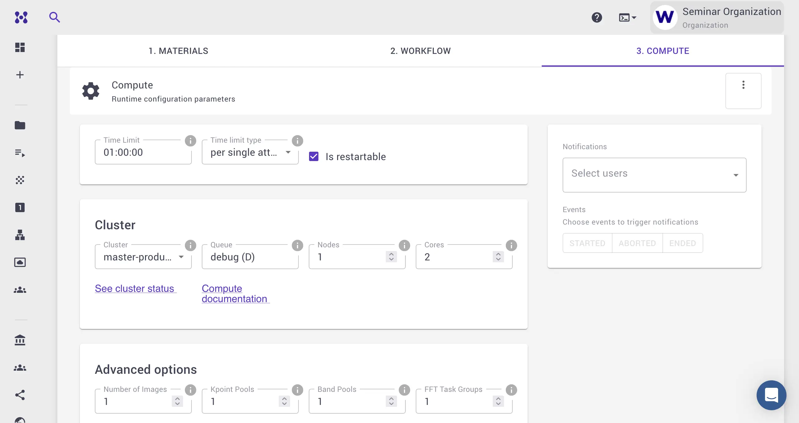
Task: Open the chat support bubble
Action: [771, 395]
